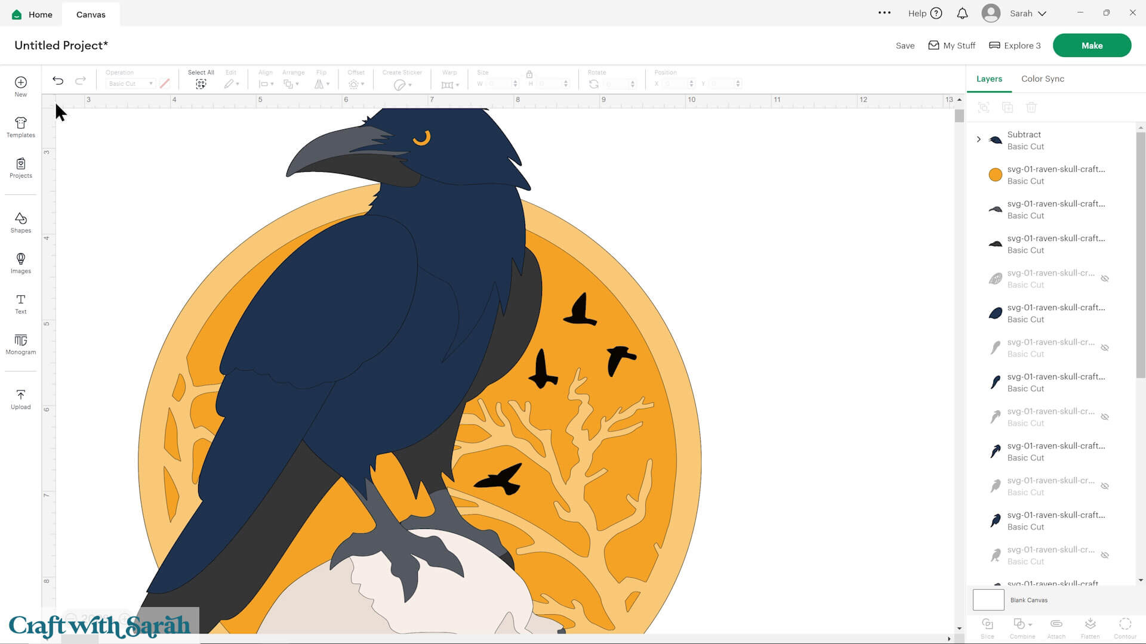This screenshot has width=1146, height=644.
Task: Click the Flatten tool
Action: coord(1090,627)
